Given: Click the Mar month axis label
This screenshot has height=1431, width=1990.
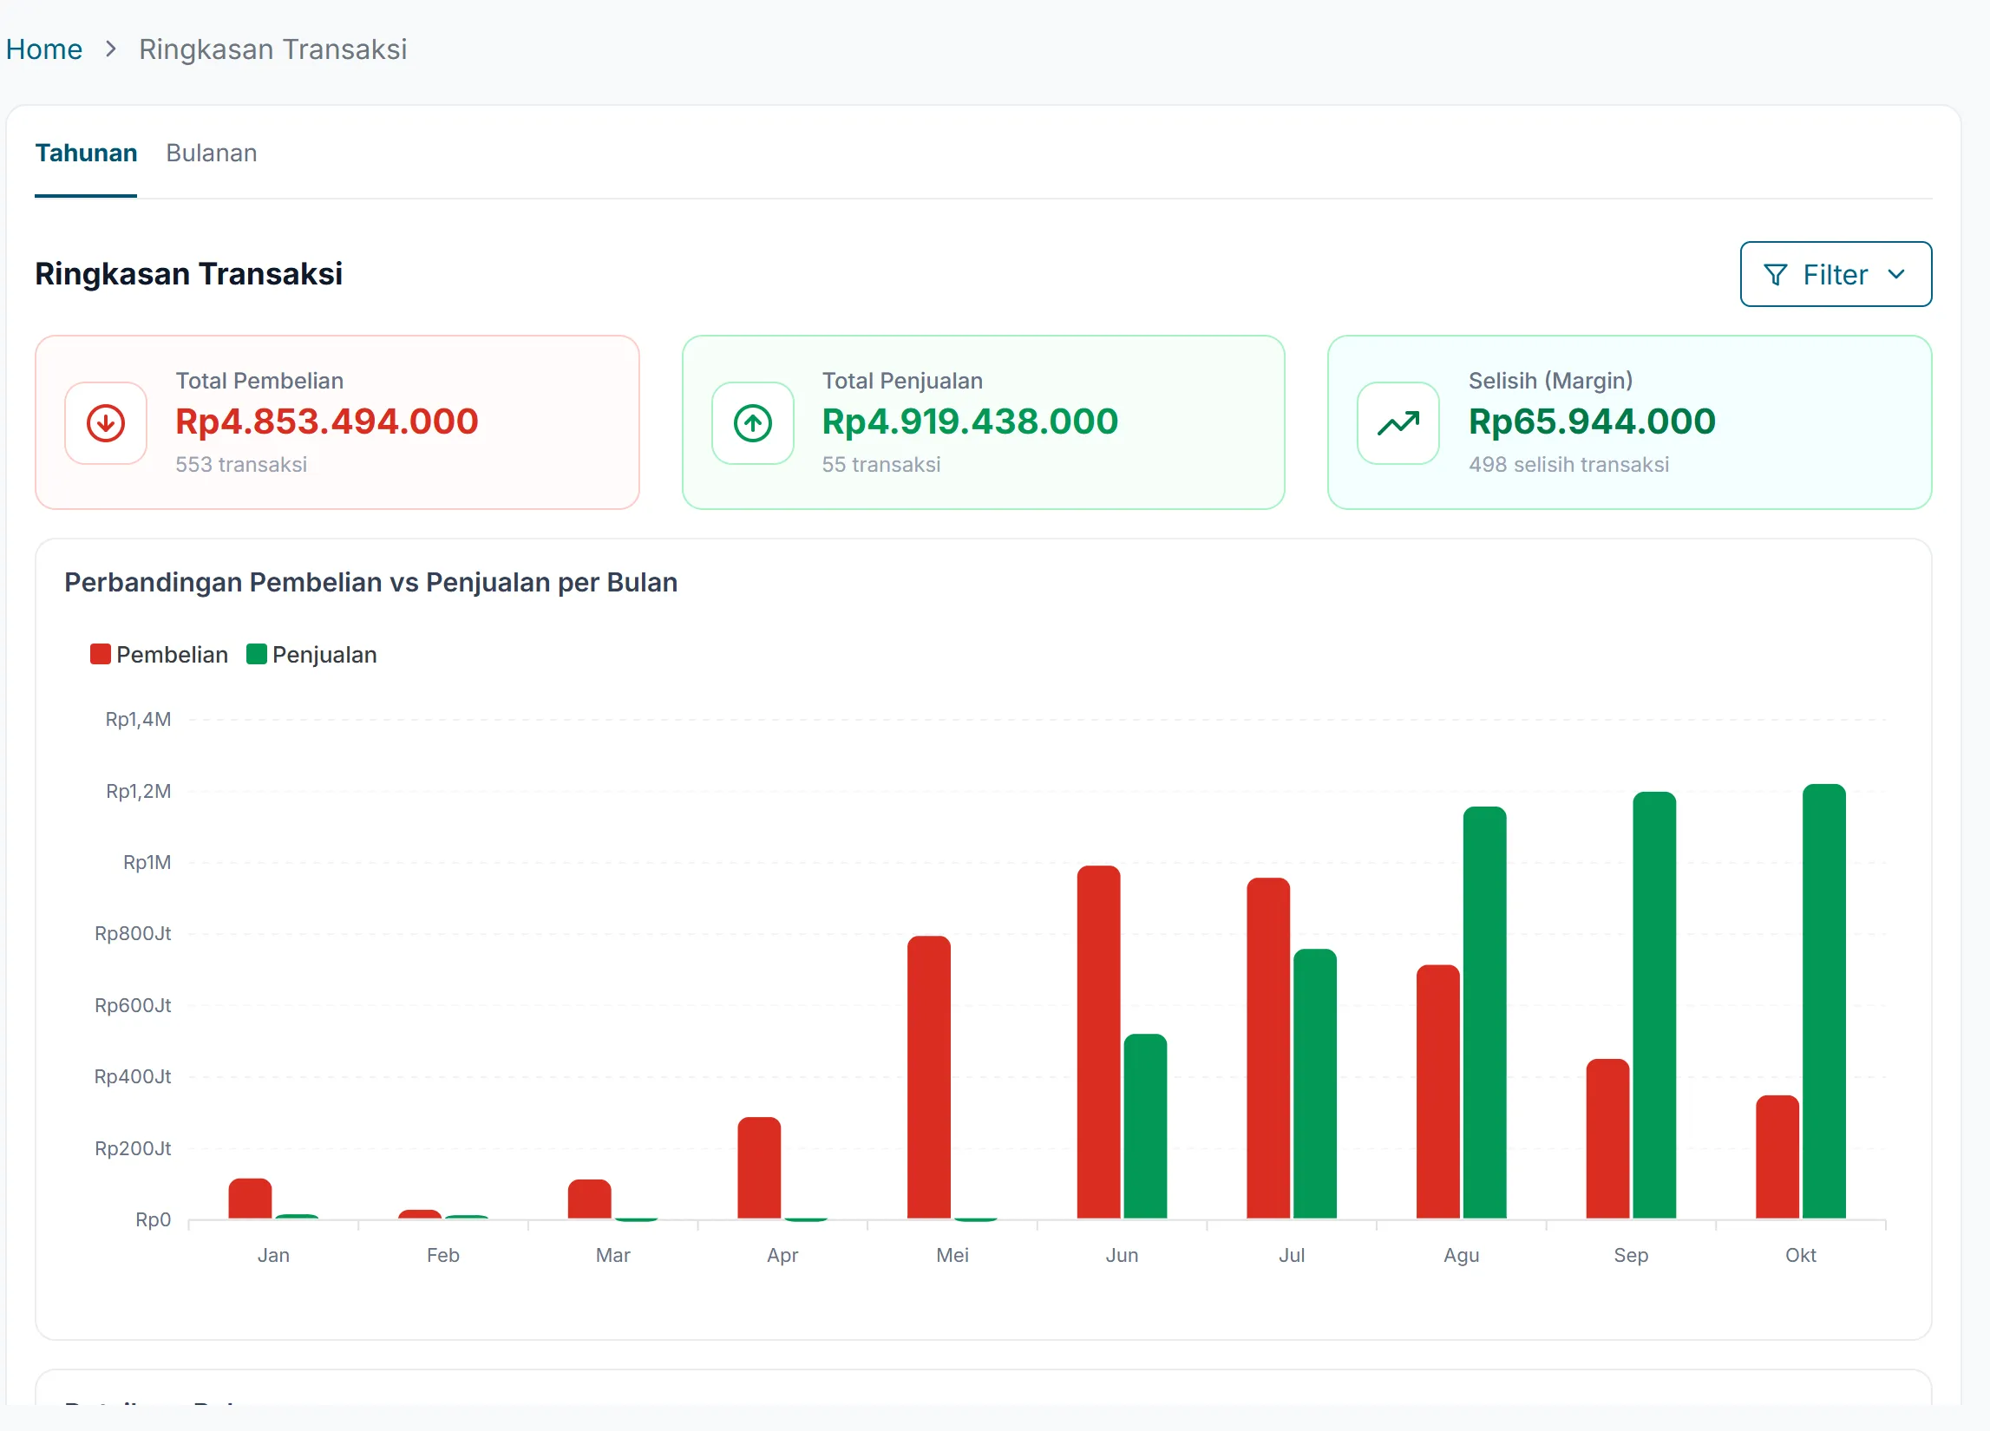Looking at the screenshot, I should (x=613, y=1256).
